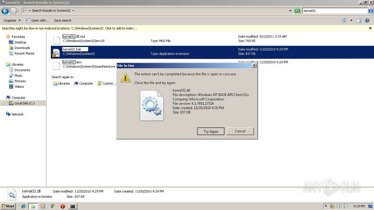Click the 'C:\Windows\System32\en-US' path text

click(x=84, y=41)
